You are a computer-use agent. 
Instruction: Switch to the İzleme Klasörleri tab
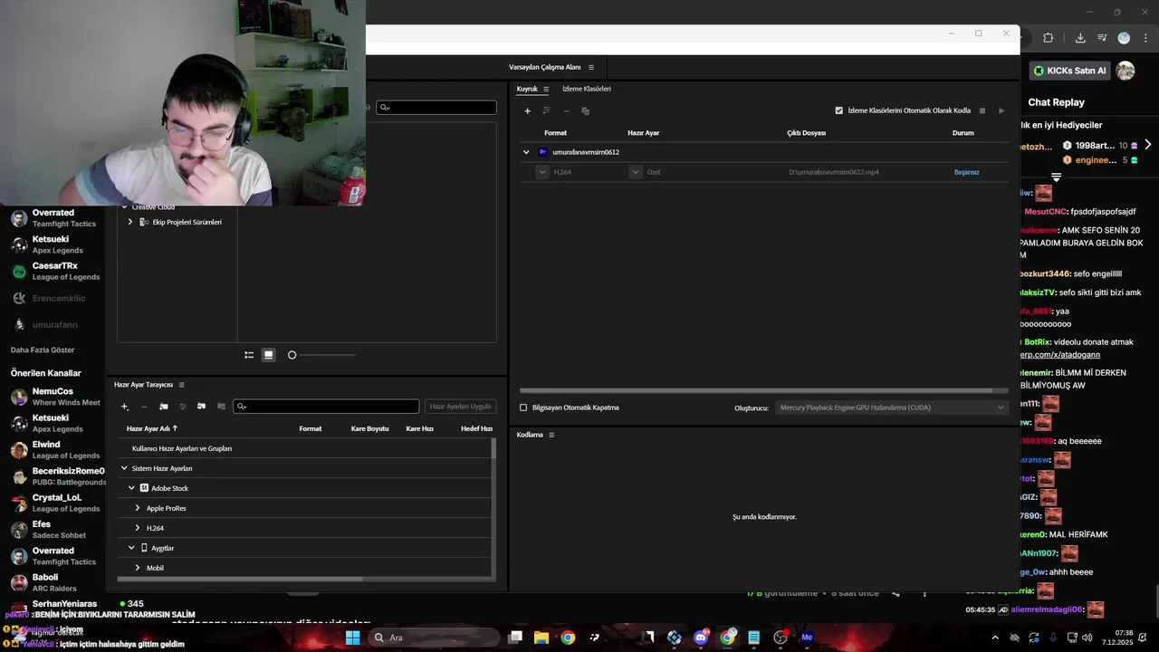587,89
